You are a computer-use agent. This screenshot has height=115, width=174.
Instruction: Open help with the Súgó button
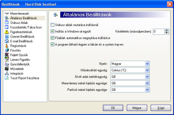point(161,108)
